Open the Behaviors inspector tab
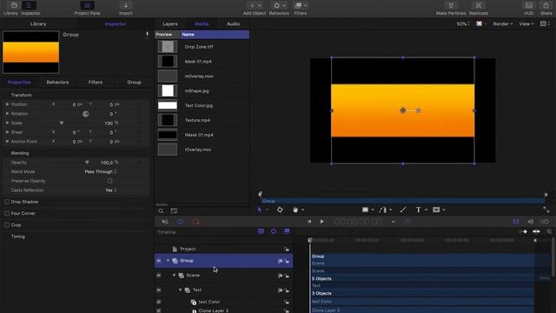The width and height of the screenshot is (556, 313). click(x=57, y=82)
